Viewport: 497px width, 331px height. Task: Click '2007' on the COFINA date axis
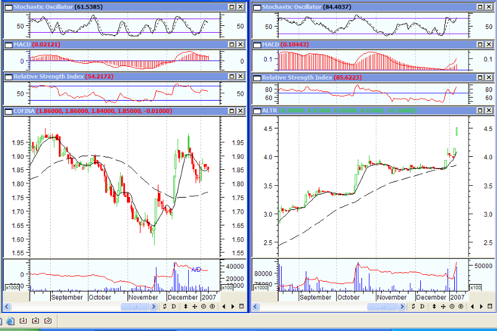click(x=209, y=297)
